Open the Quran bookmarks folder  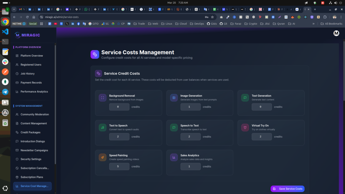coord(279,24)
